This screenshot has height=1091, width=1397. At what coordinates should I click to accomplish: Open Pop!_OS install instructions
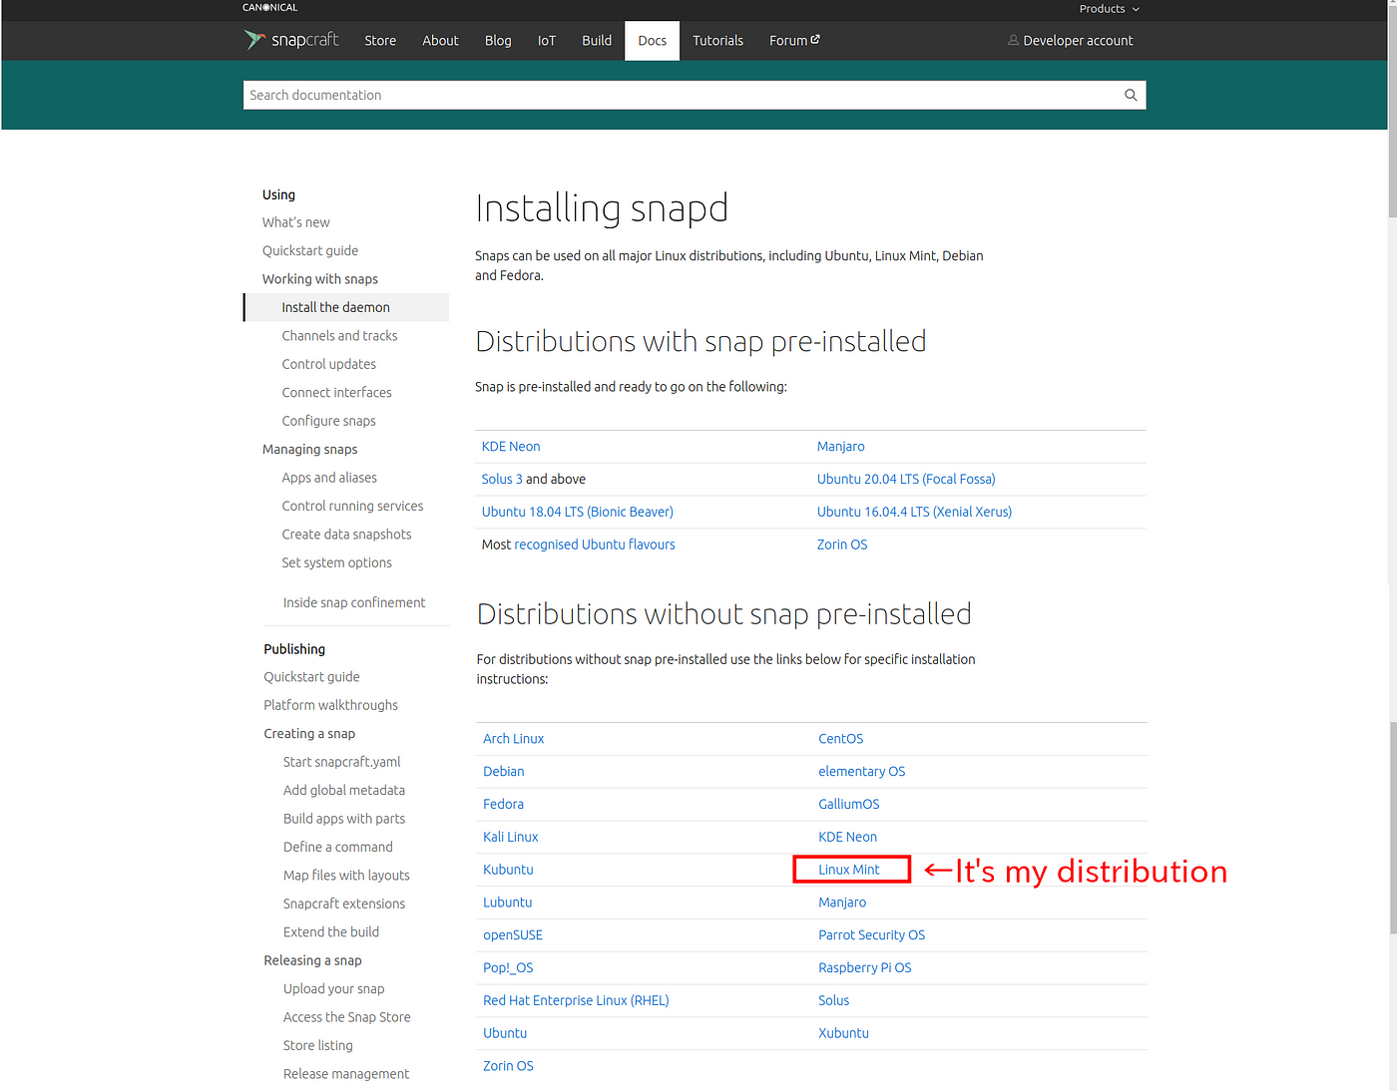(508, 968)
